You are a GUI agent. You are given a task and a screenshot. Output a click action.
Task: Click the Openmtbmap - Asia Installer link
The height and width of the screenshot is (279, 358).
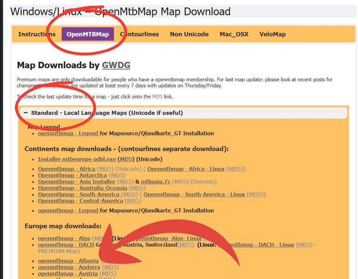(76, 181)
